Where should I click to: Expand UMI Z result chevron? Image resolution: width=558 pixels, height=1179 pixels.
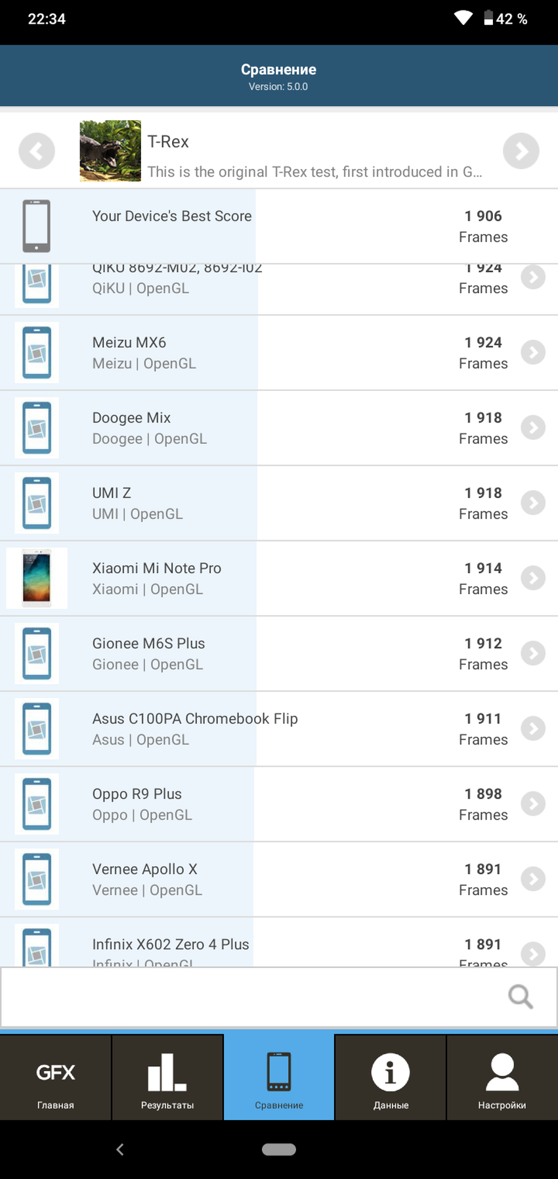coord(533,503)
